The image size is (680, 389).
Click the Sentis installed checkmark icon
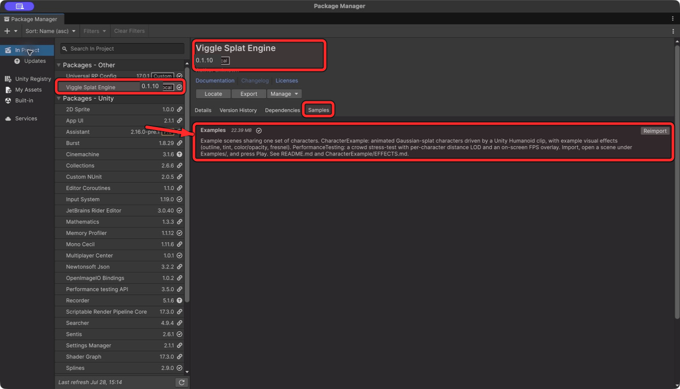coord(179,334)
